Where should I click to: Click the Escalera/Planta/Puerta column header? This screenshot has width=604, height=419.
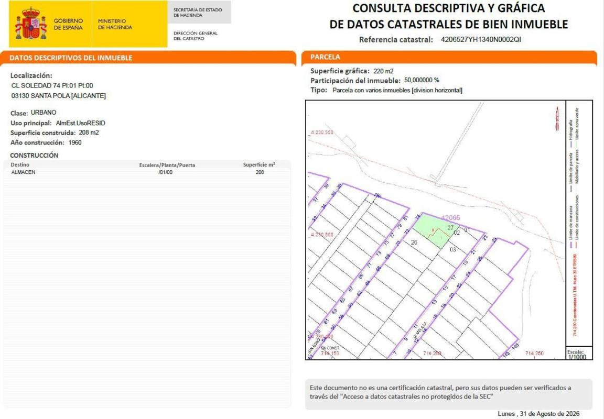coord(167,165)
